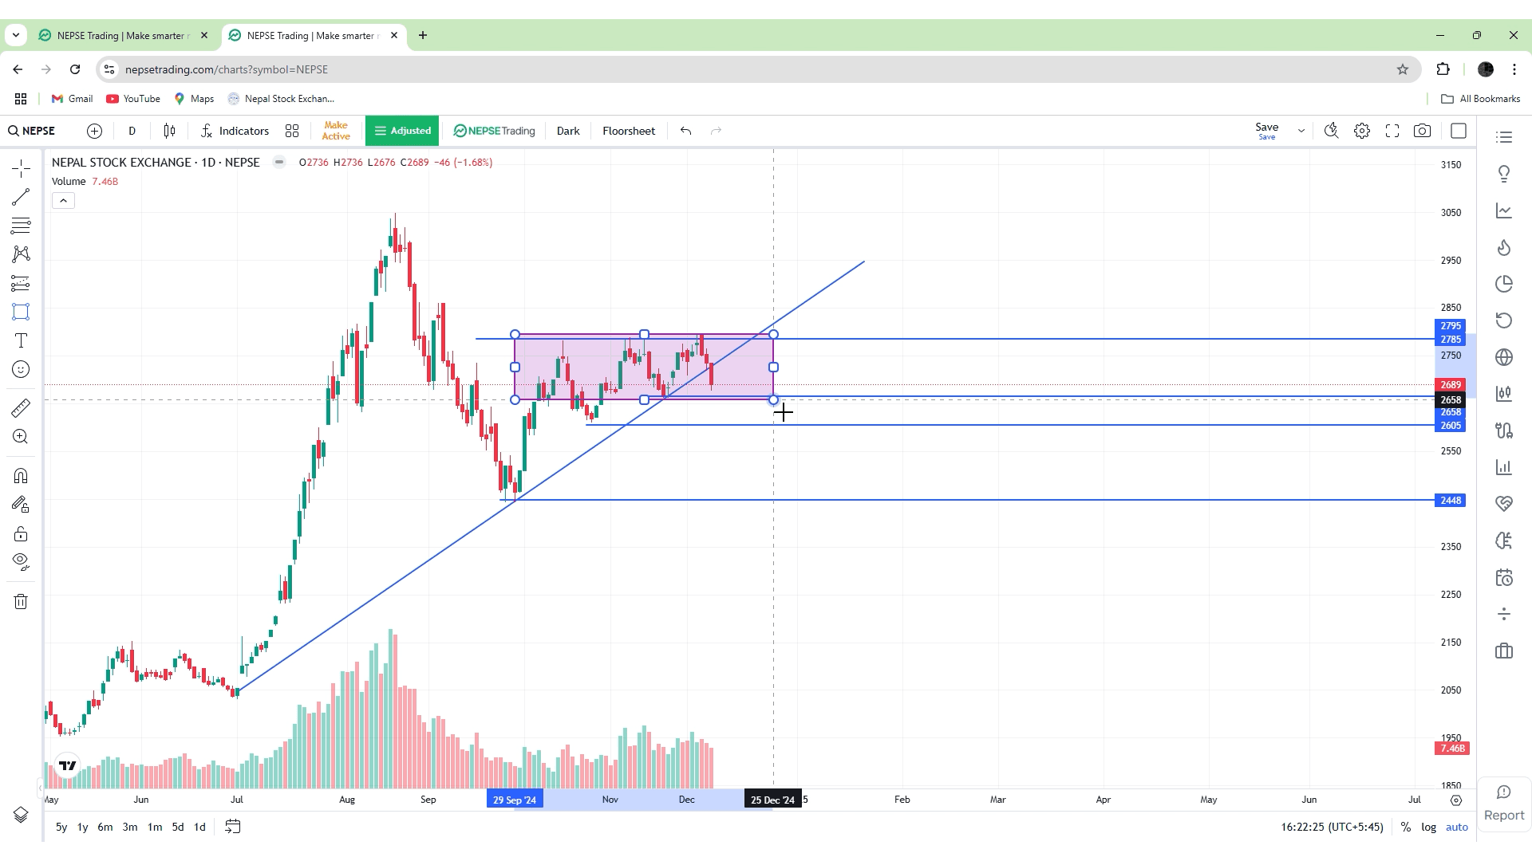Viewport: 1532px width, 861px height.
Task: Open the D time interval selector
Action: [132, 131]
